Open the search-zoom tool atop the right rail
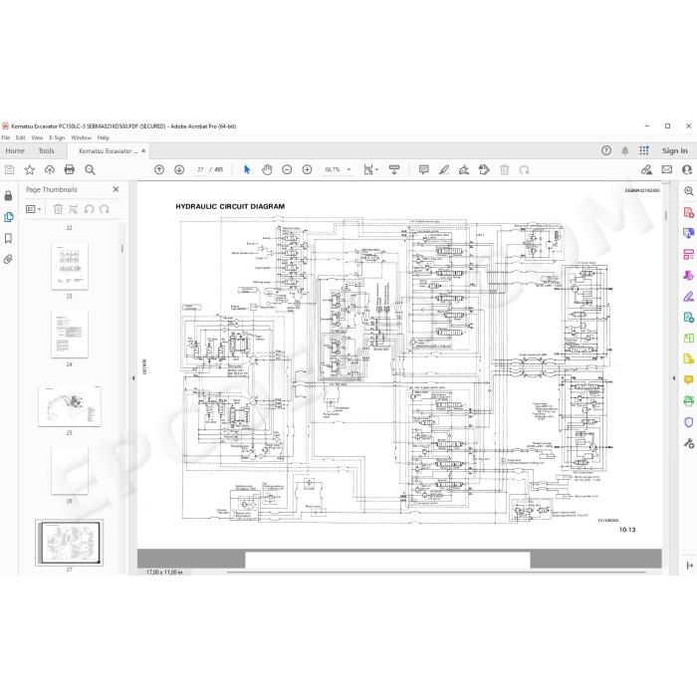 pos(689,191)
